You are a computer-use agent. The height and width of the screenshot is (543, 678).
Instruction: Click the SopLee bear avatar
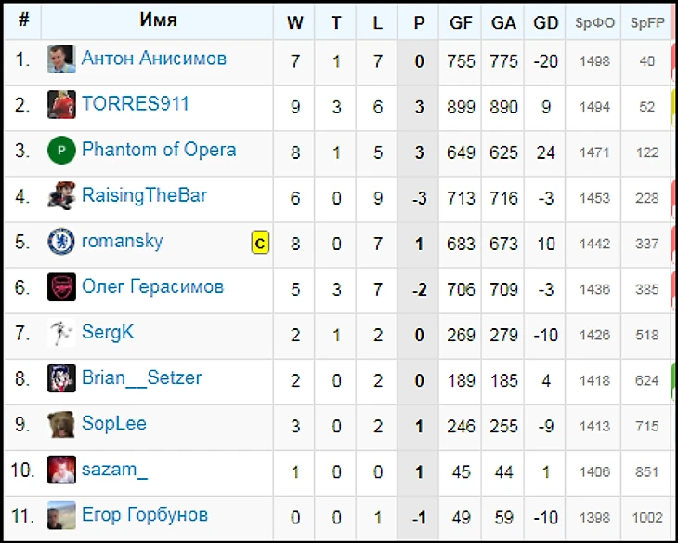61,424
